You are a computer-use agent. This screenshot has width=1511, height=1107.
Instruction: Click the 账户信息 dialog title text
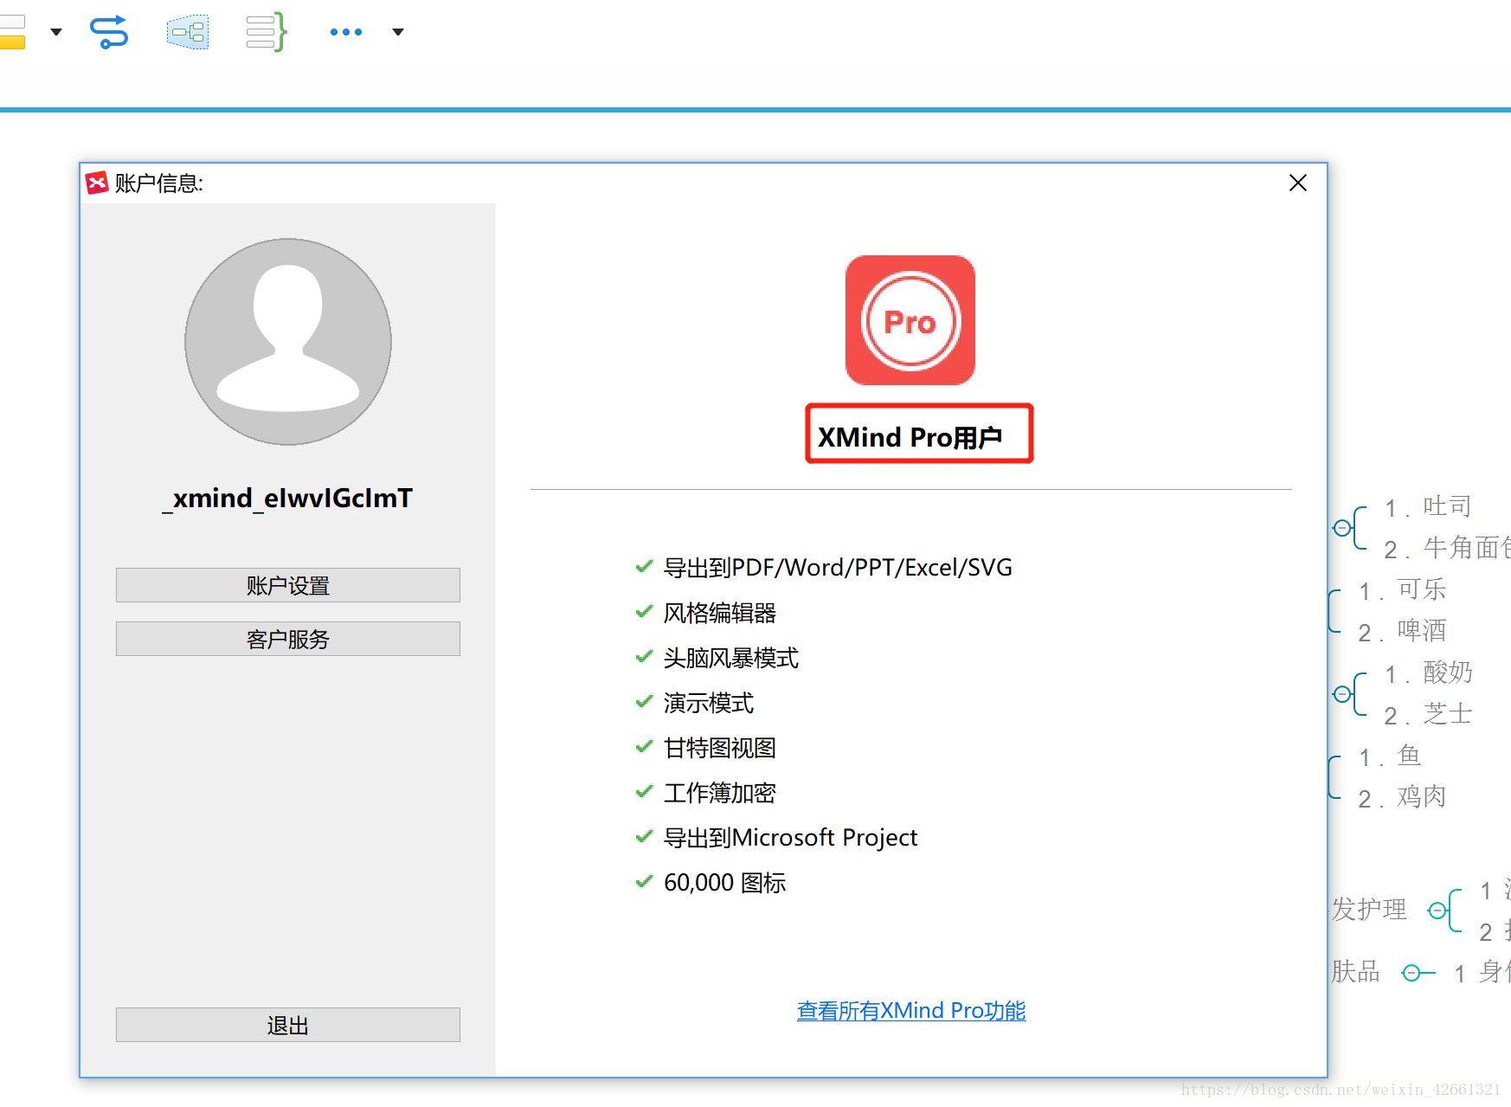tap(158, 183)
